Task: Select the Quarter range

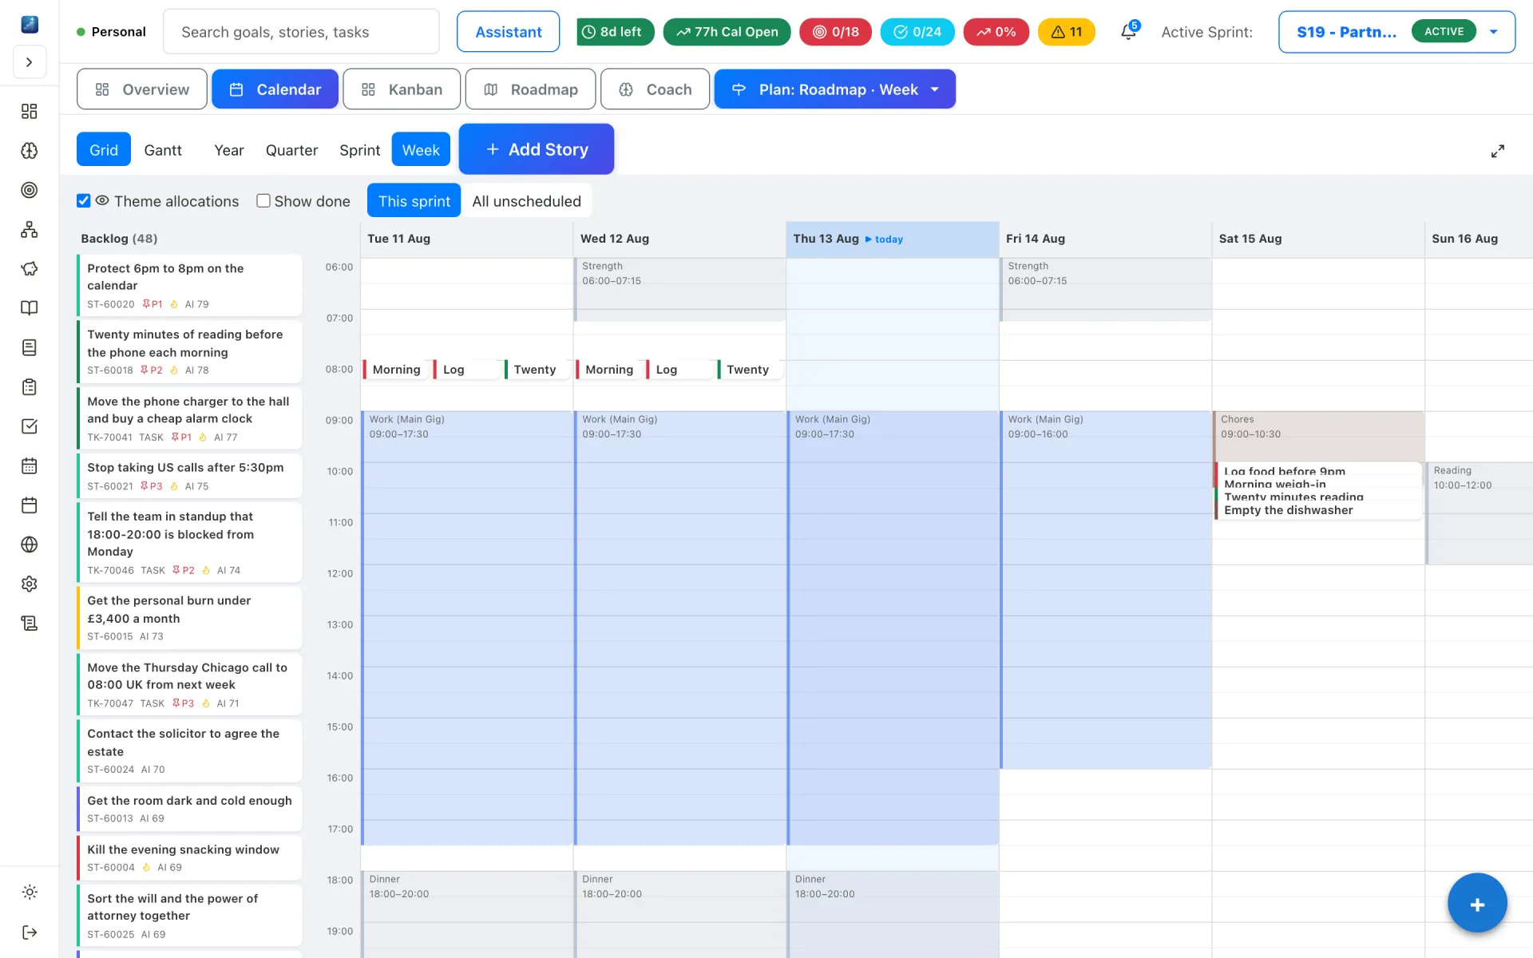Action: pos(291,150)
